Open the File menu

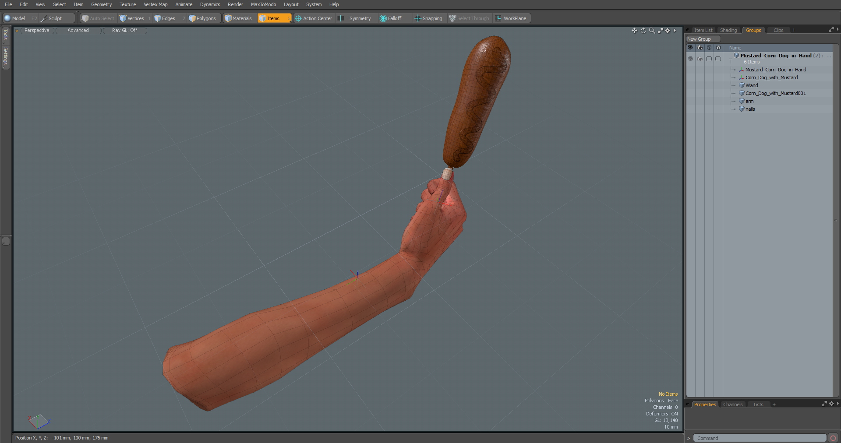[8, 4]
